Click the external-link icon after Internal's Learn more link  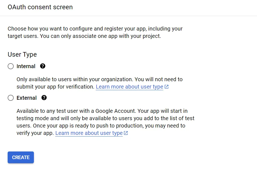click(x=167, y=87)
